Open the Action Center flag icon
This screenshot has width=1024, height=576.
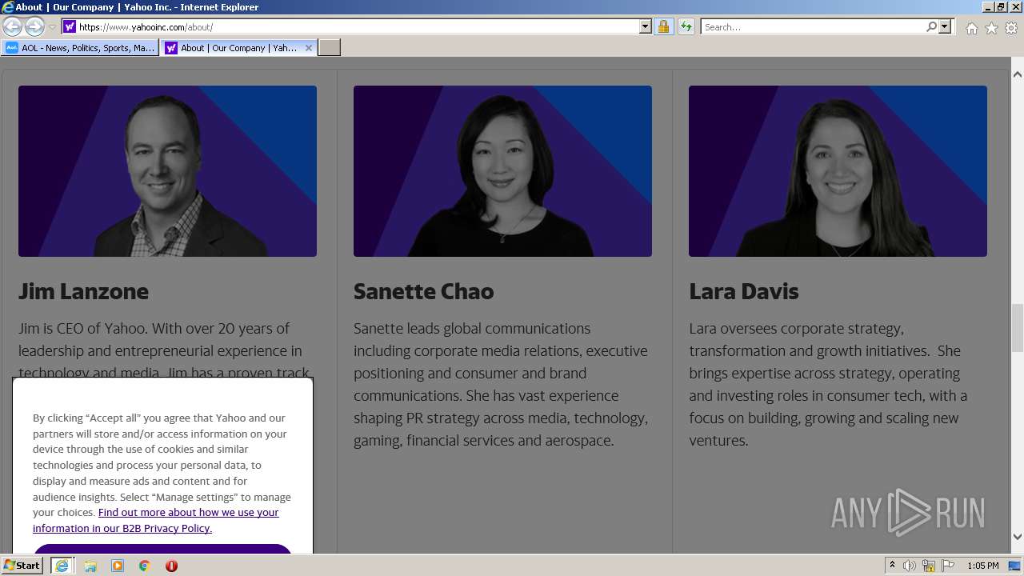tap(949, 566)
